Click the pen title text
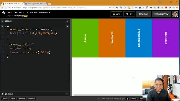Viewport: 180px width, 101px height. click(27, 13)
